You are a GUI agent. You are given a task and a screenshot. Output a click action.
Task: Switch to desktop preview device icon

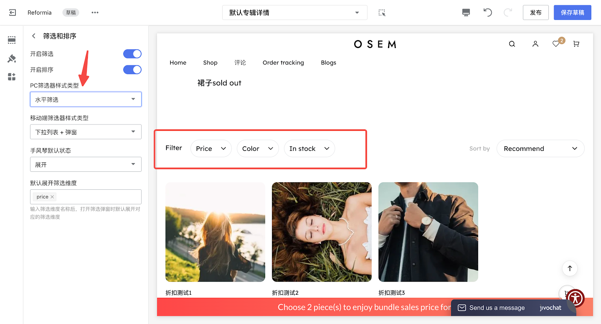pos(466,13)
